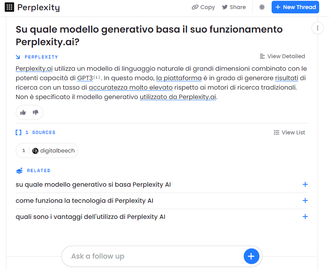Expand 'come funziona la tecnologia' related question
Screen dimensions: 329x270
[x=305, y=200]
